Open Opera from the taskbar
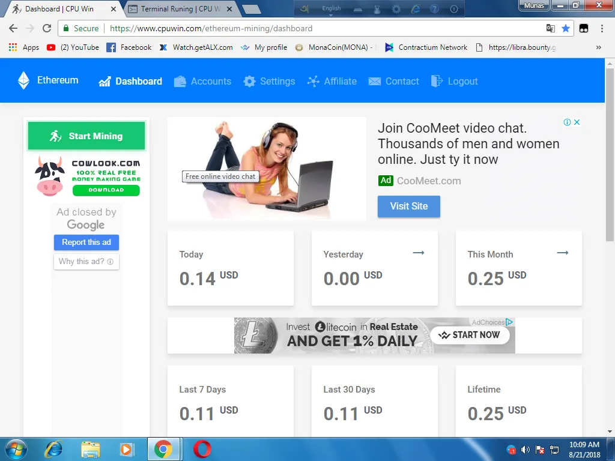 click(x=202, y=449)
